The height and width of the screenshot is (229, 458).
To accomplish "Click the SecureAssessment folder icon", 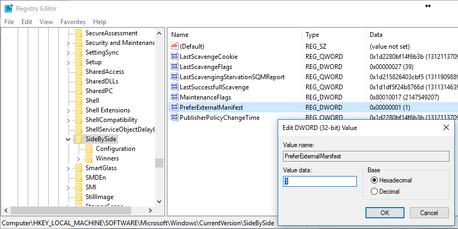I will pyautogui.click(x=79, y=33).
